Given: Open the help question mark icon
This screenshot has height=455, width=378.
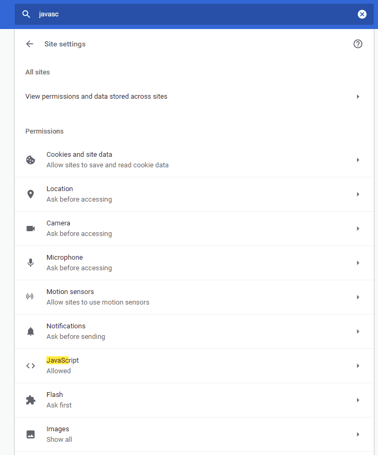Looking at the screenshot, I should (358, 44).
